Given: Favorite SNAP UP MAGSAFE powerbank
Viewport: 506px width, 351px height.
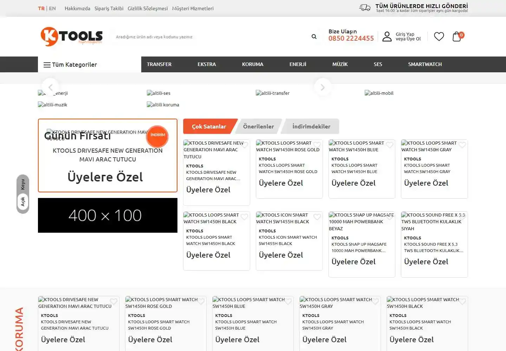Looking at the screenshot, I should [390, 217].
